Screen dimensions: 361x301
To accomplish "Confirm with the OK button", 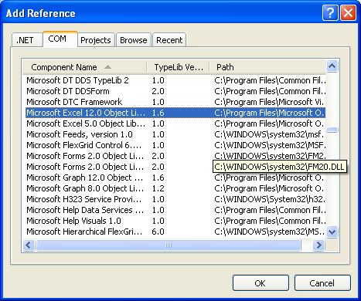I will click(261, 283).
